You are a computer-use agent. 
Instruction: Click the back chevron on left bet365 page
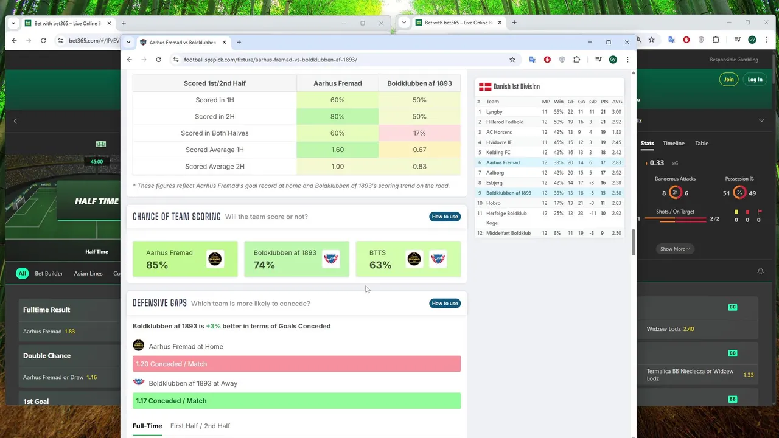click(x=16, y=121)
